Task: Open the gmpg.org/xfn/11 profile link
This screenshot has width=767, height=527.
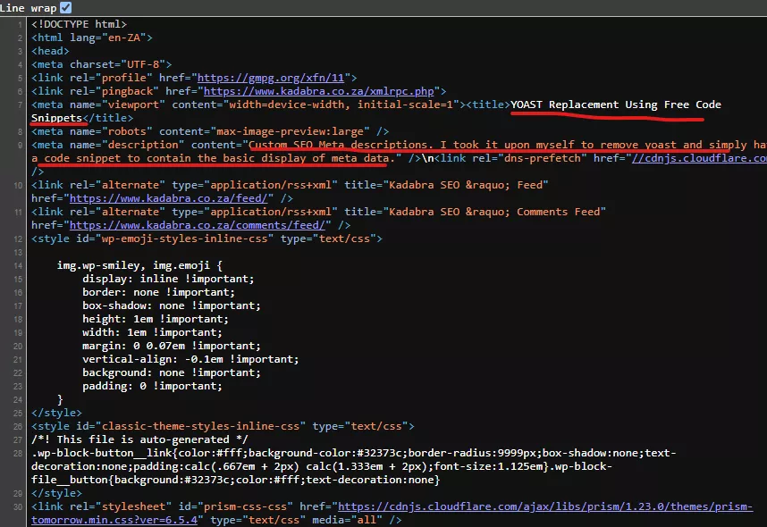Action: coord(271,78)
